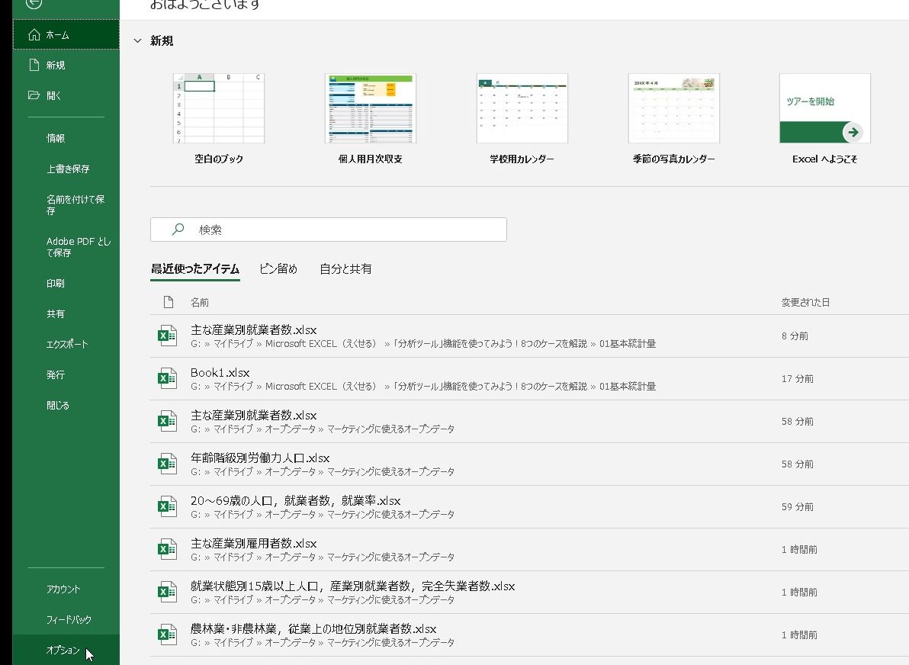The width and height of the screenshot is (909, 665).
Task: Click 印刷 in the sidebar
Action: pyautogui.click(x=54, y=283)
